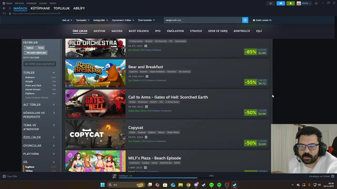Screen dimensions: 337x189
Task: Open the Windows Start button
Action: point(102,185)
